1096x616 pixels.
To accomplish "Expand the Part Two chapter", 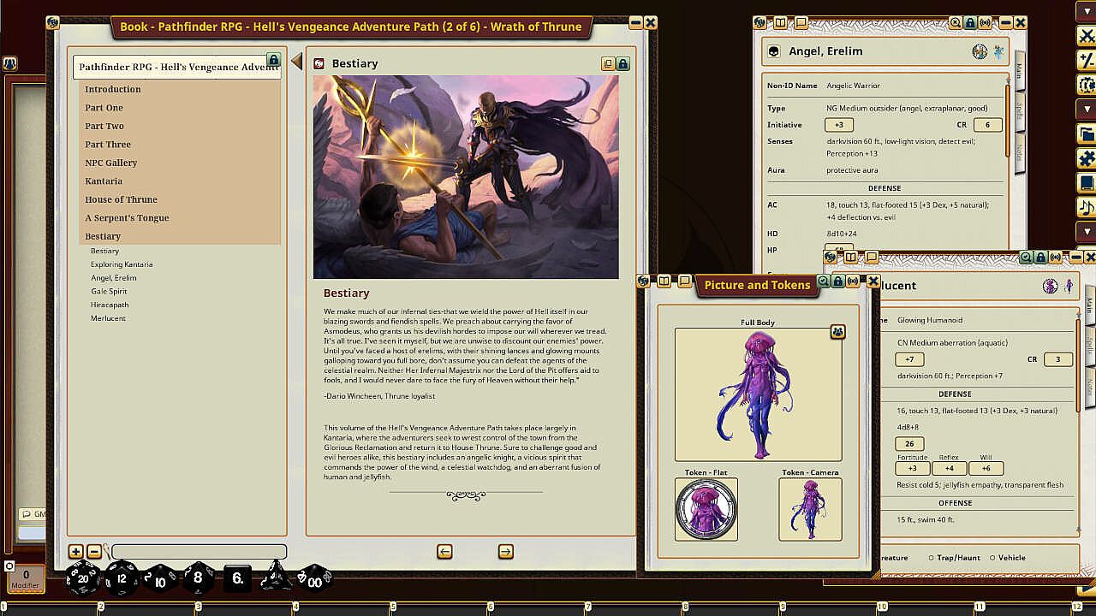I will pyautogui.click(x=180, y=126).
